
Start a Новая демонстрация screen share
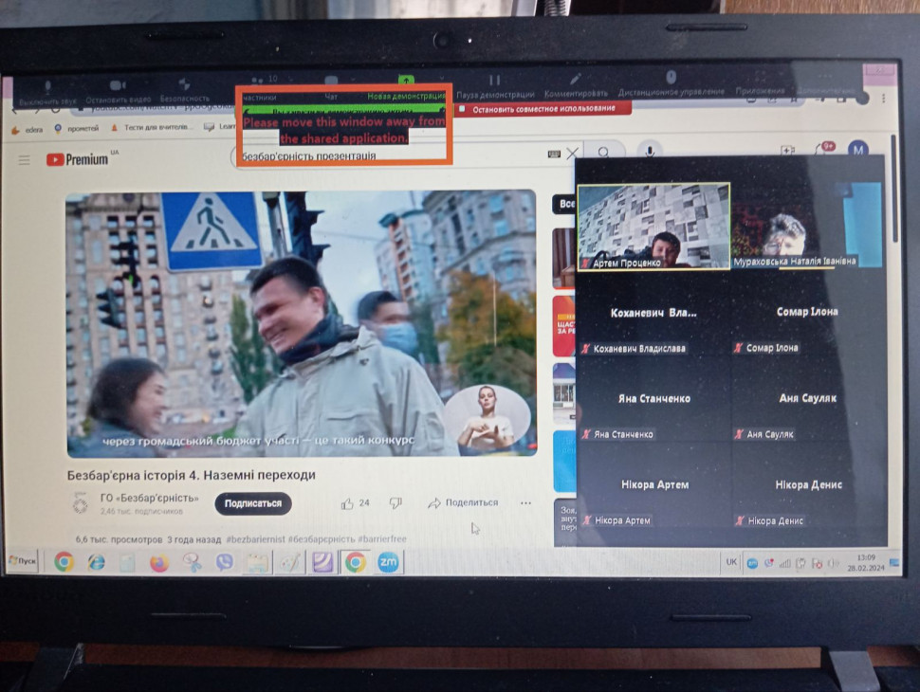[x=406, y=88]
